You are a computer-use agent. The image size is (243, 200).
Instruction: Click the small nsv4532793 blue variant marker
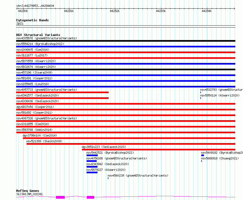coord(201,92)
